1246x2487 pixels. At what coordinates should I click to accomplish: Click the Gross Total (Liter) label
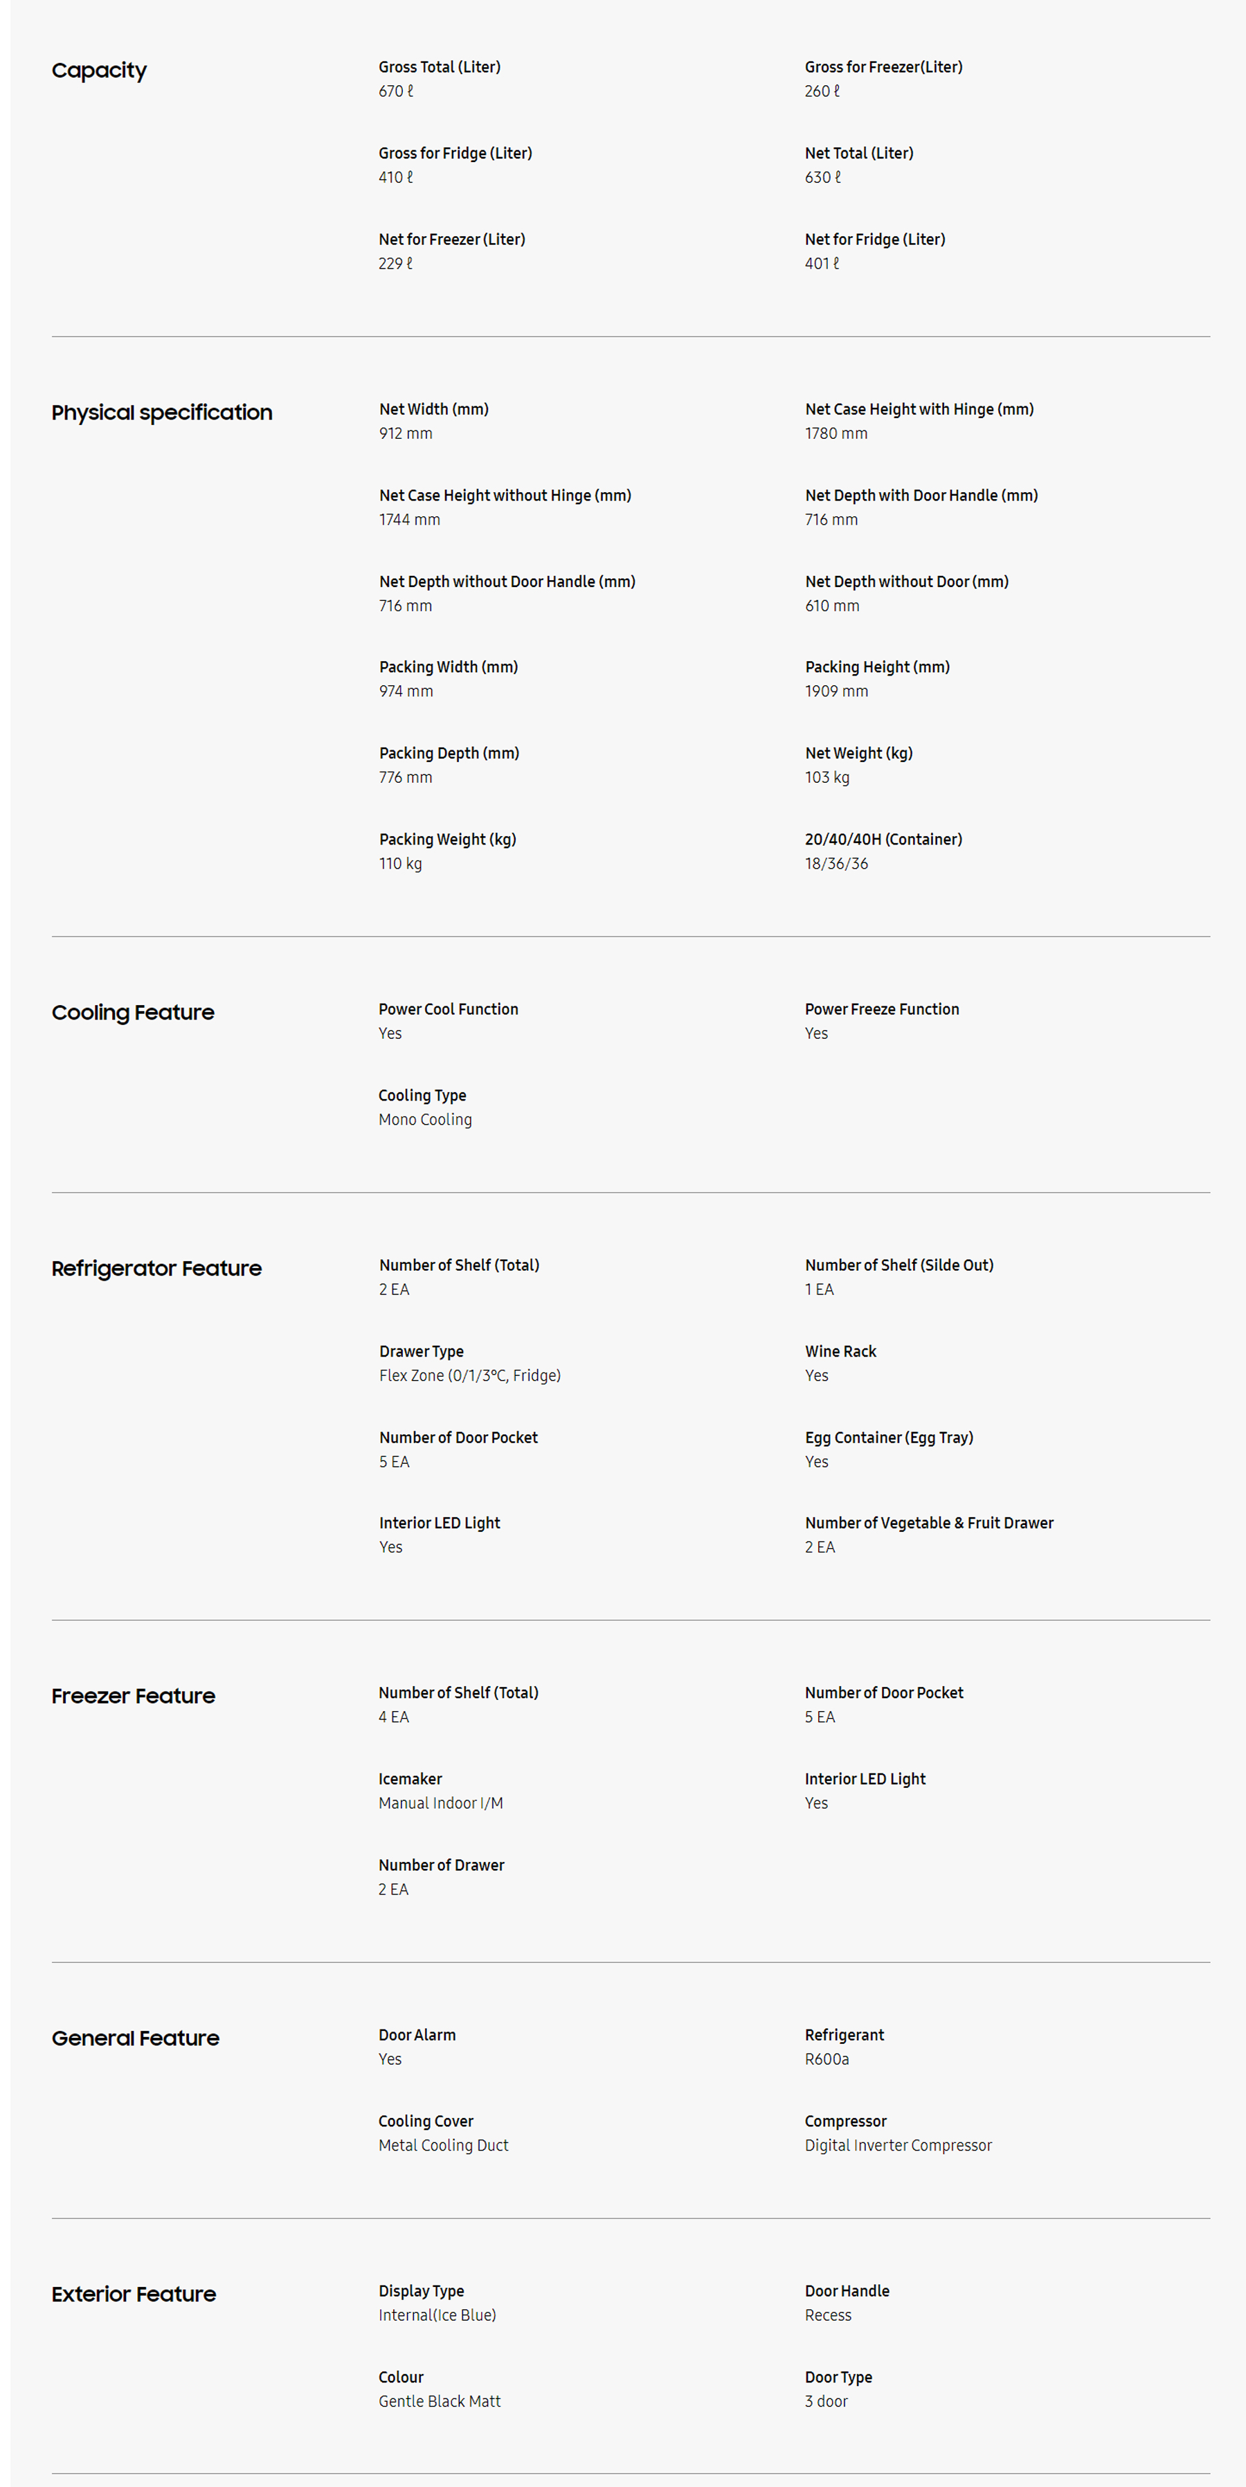pos(439,66)
